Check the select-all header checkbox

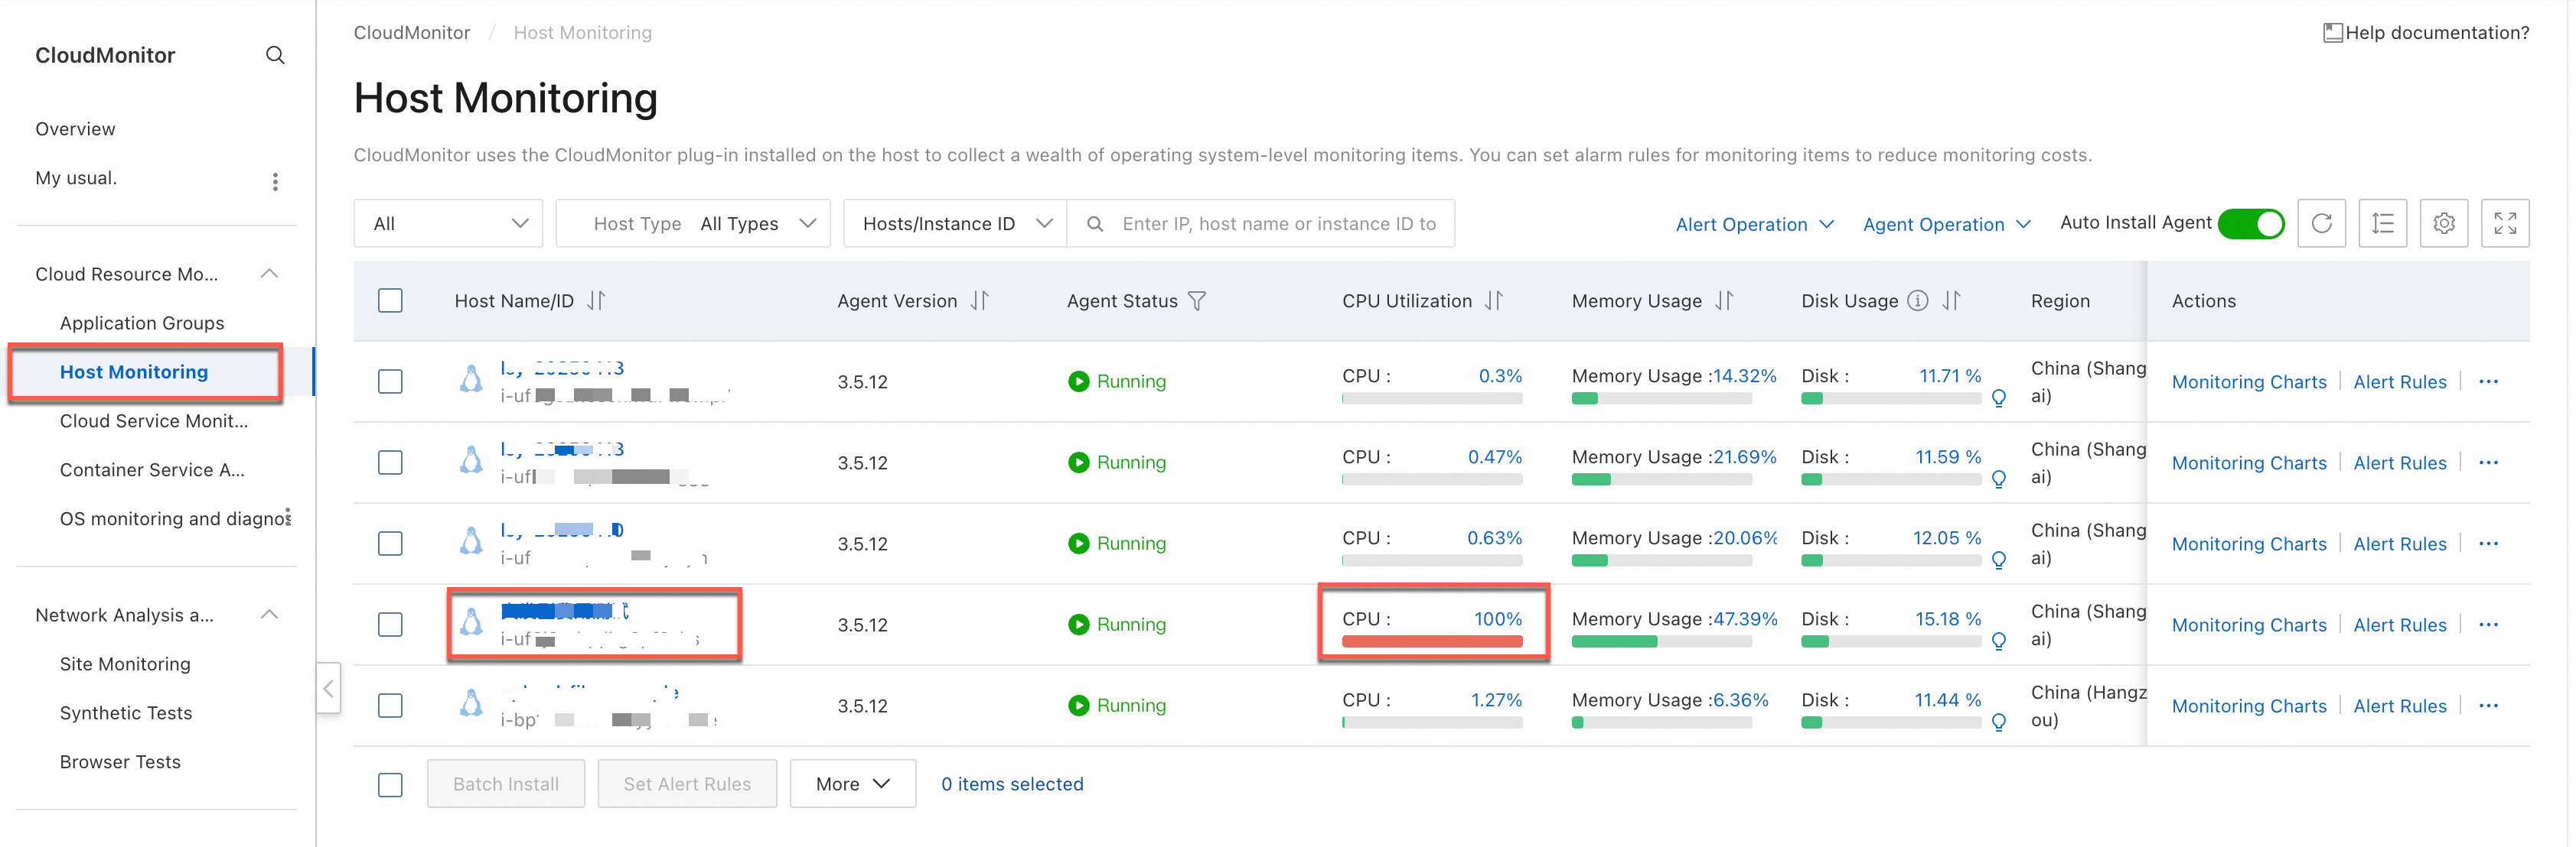click(390, 300)
